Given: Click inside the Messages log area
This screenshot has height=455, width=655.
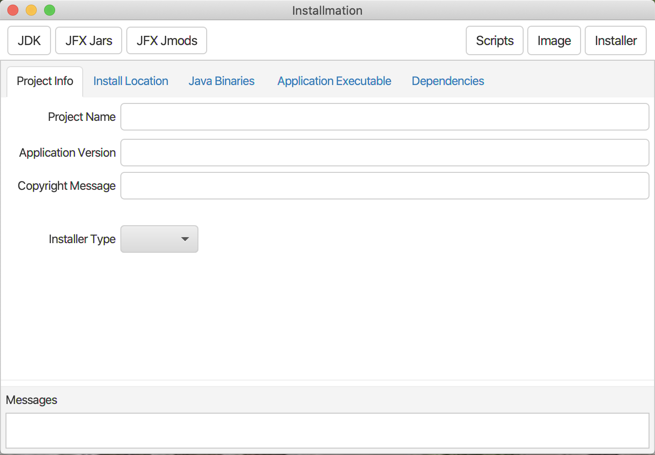Looking at the screenshot, I should tap(327, 430).
